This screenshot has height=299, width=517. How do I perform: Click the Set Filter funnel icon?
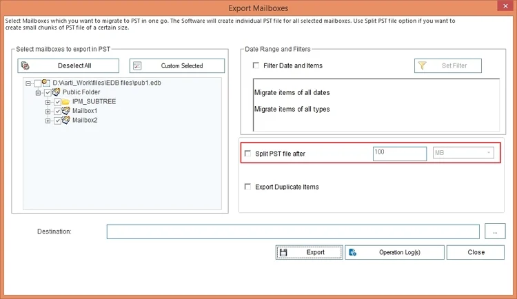[x=422, y=65]
